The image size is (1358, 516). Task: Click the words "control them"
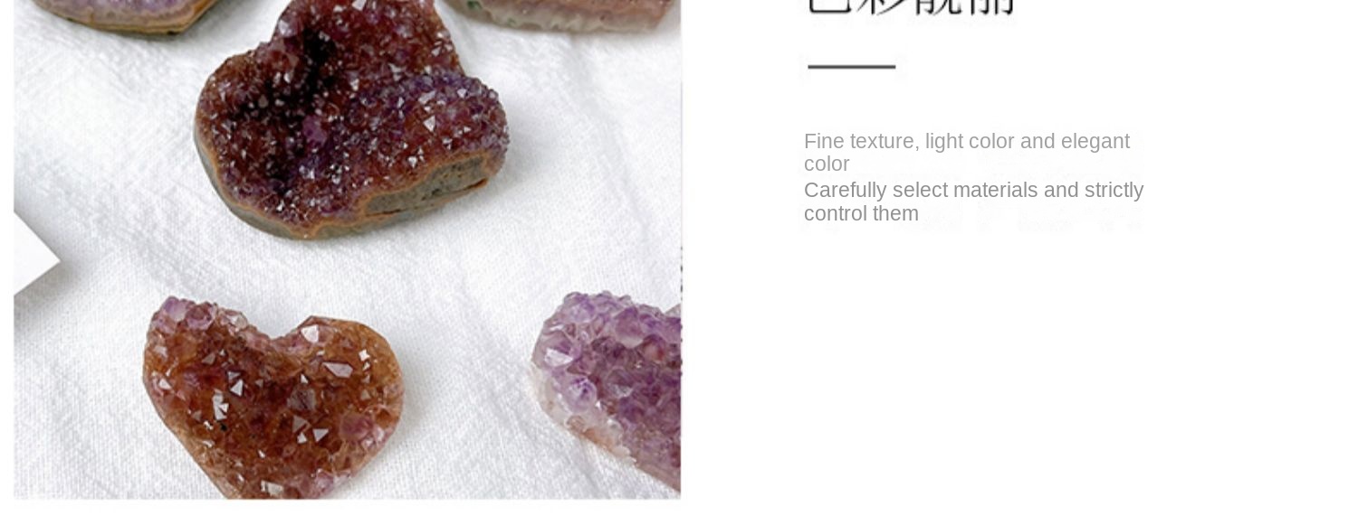[x=861, y=214]
